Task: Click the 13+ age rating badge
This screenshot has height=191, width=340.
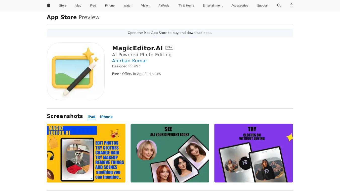Action: [x=169, y=47]
